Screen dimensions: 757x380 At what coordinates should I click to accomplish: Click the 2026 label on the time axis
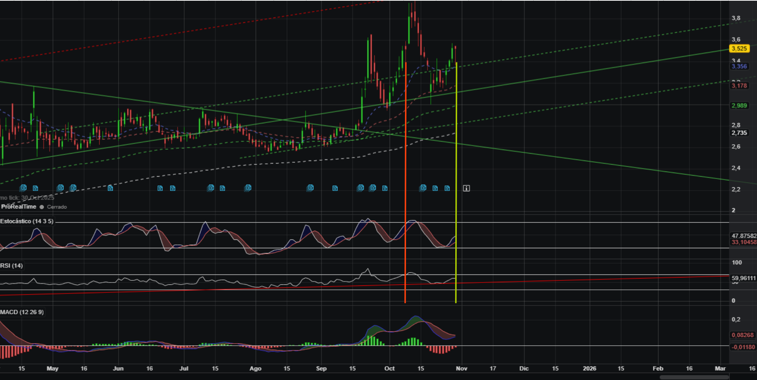coord(590,368)
